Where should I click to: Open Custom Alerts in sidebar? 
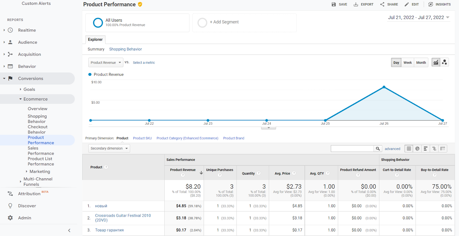[x=36, y=3]
